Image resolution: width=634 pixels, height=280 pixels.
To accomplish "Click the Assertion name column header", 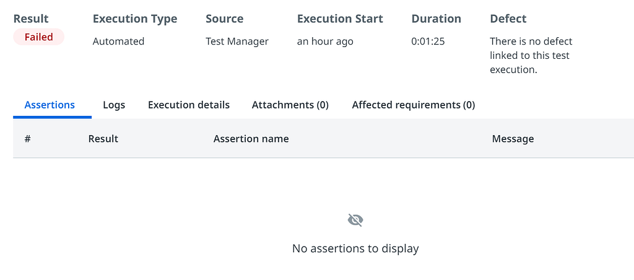I will [251, 139].
